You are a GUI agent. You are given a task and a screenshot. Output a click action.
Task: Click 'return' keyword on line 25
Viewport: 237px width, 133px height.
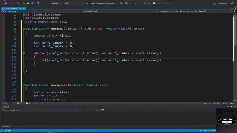click(x=49, y=99)
